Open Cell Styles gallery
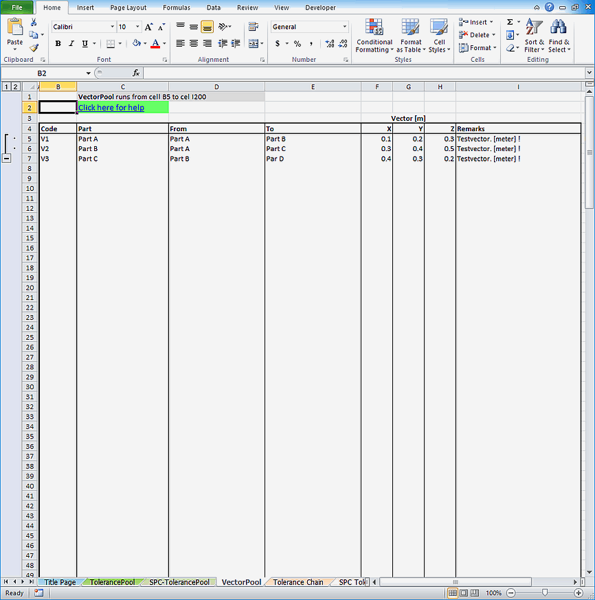Viewport: 595px width, 600px height. click(x=439, y=35)
